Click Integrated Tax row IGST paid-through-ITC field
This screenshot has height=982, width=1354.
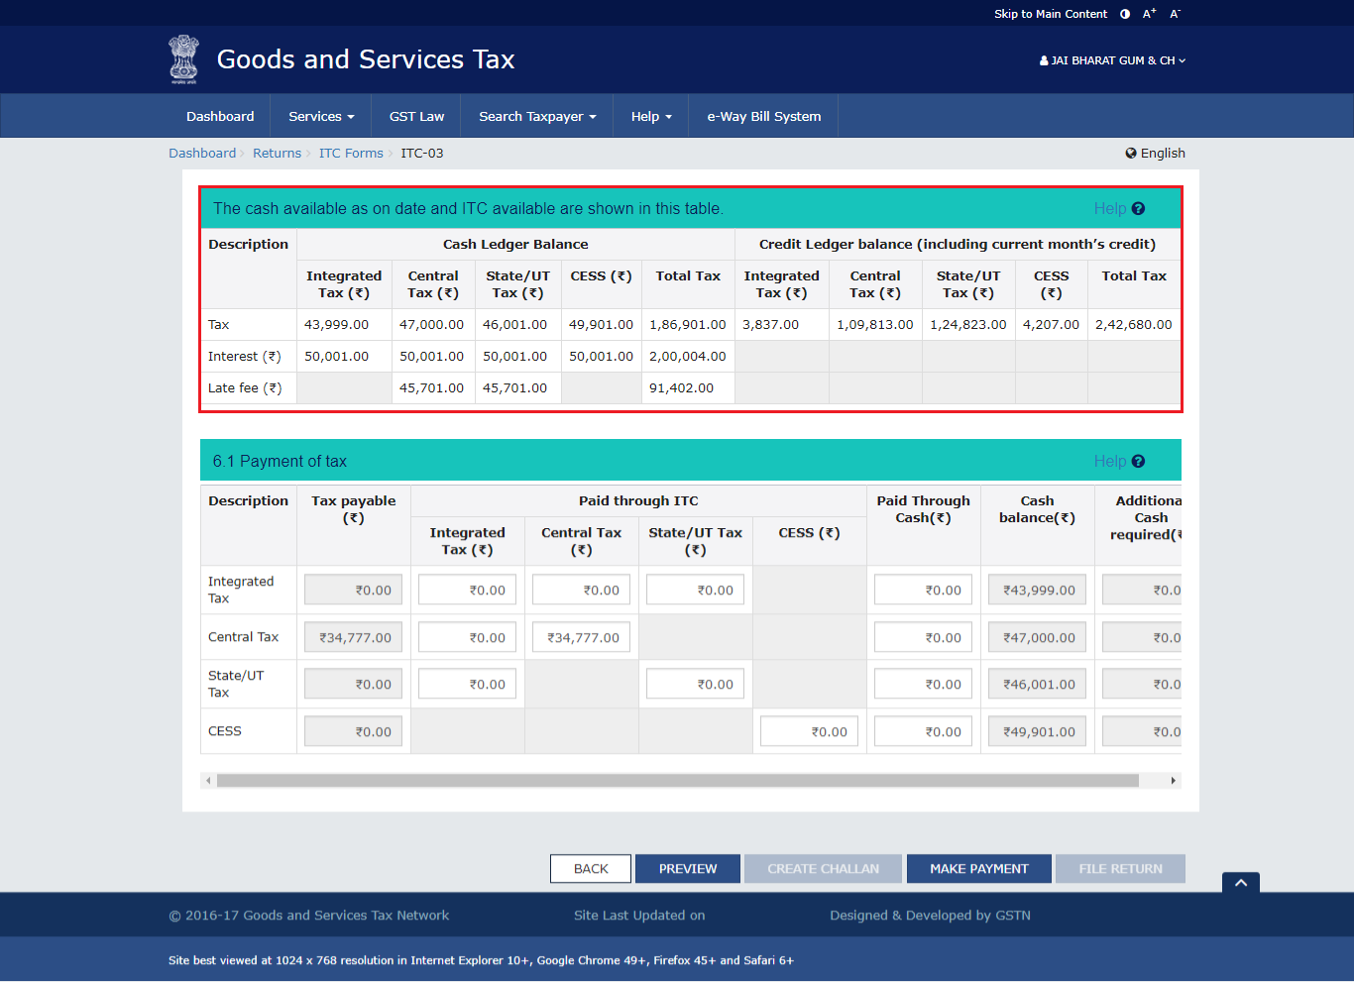[x=467, y=591]
